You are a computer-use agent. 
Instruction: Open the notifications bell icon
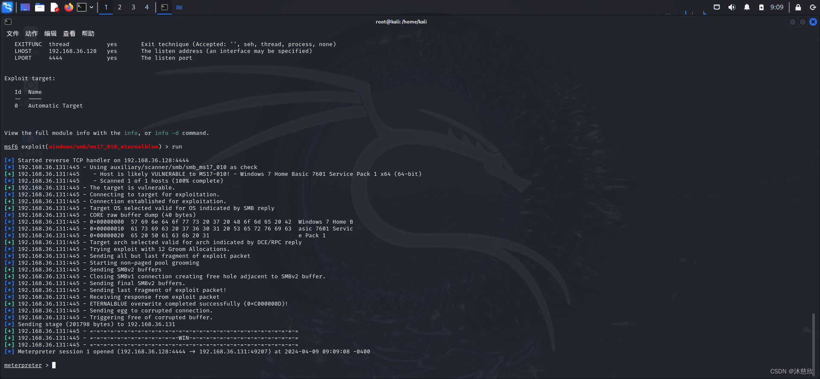coord(747,7)
